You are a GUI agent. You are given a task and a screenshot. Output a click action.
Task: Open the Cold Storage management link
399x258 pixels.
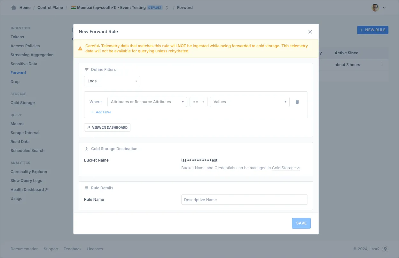(x=286, y=168)
